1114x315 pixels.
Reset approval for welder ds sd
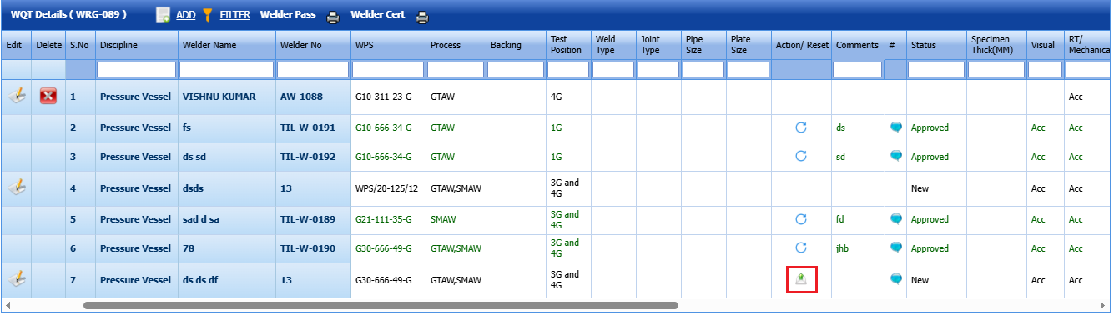point(801,156)
